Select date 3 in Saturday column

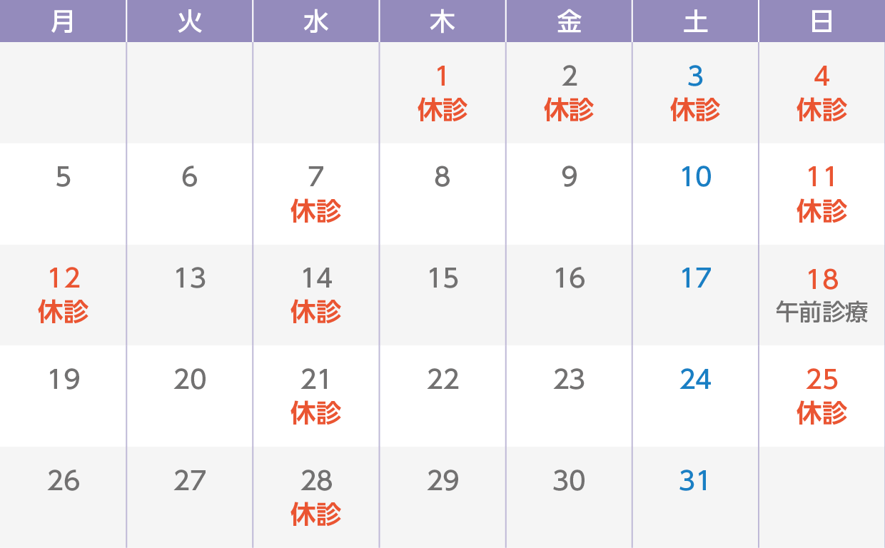point(695,76)
